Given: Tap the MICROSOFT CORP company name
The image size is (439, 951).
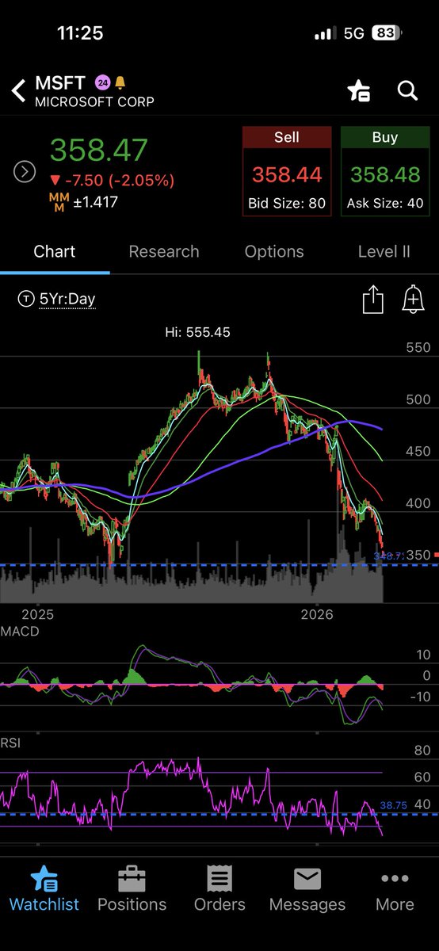Looking at the screenshot, I should click(x=94, y=102).
